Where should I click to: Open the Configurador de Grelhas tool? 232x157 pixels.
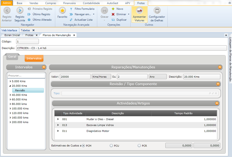pyautogui.click(x=157, y=11)
